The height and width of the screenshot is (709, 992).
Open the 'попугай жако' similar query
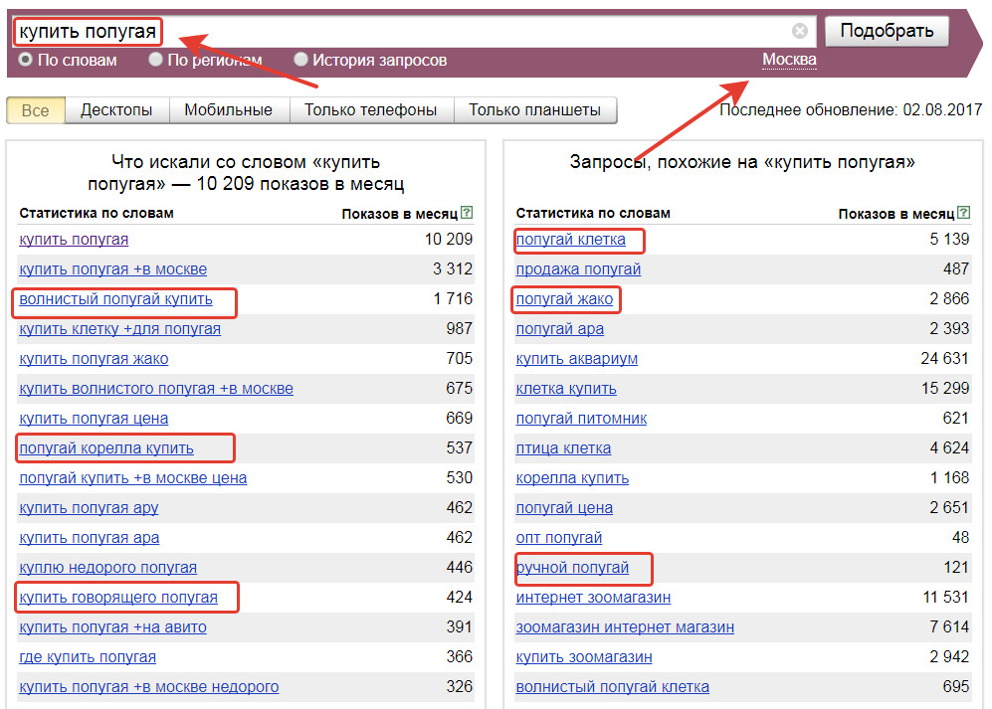[565, 299]
